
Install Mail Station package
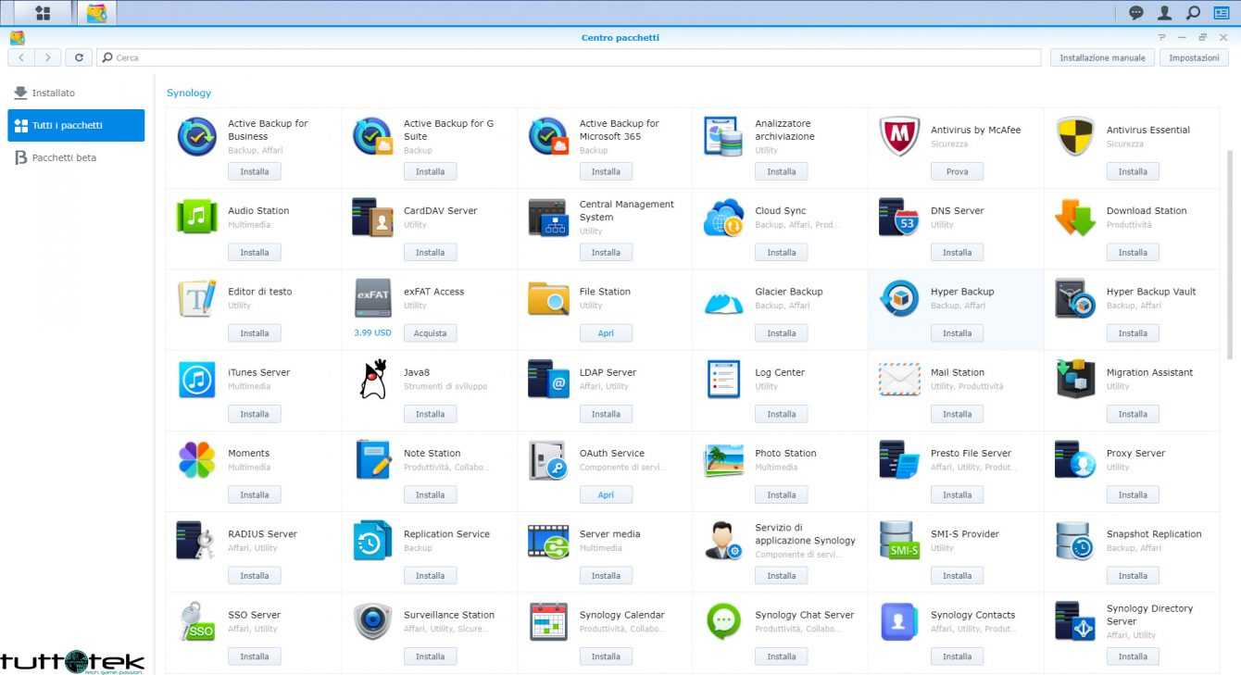click(x=957, y=414)
